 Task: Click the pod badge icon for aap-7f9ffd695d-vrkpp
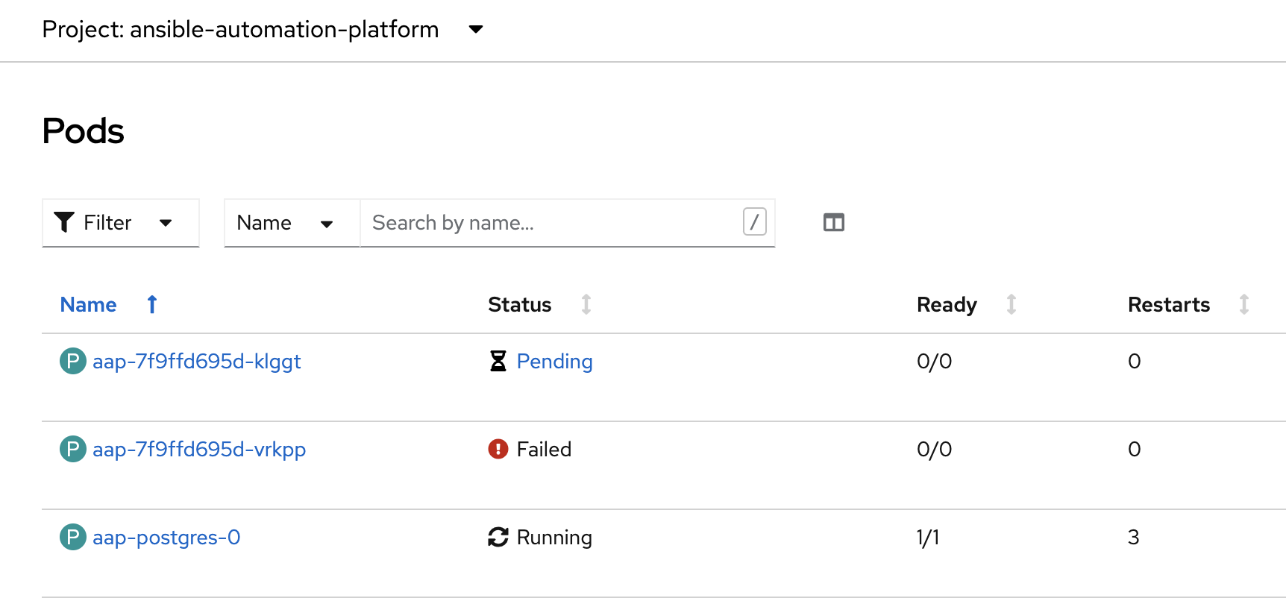coord(72,450)
